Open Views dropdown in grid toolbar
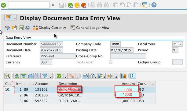The height and width of the screenshot is (111, 187). pyautogui.click(x=93, y=76)
